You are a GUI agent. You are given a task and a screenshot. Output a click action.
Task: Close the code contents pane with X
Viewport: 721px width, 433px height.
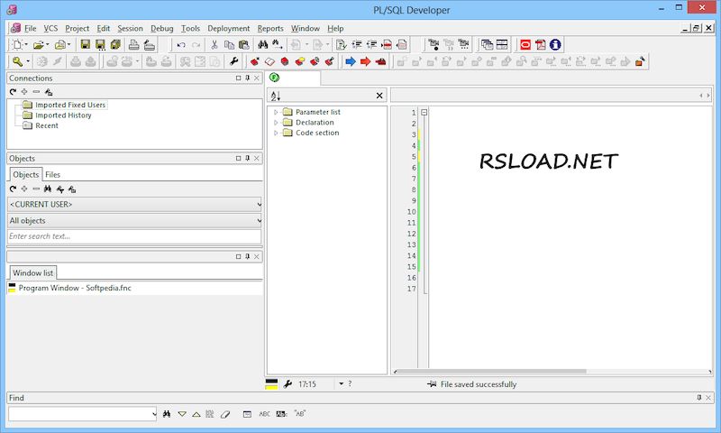[379, 96]
